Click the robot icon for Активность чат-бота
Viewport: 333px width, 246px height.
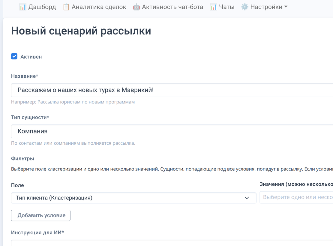click(x=136, y=7)
